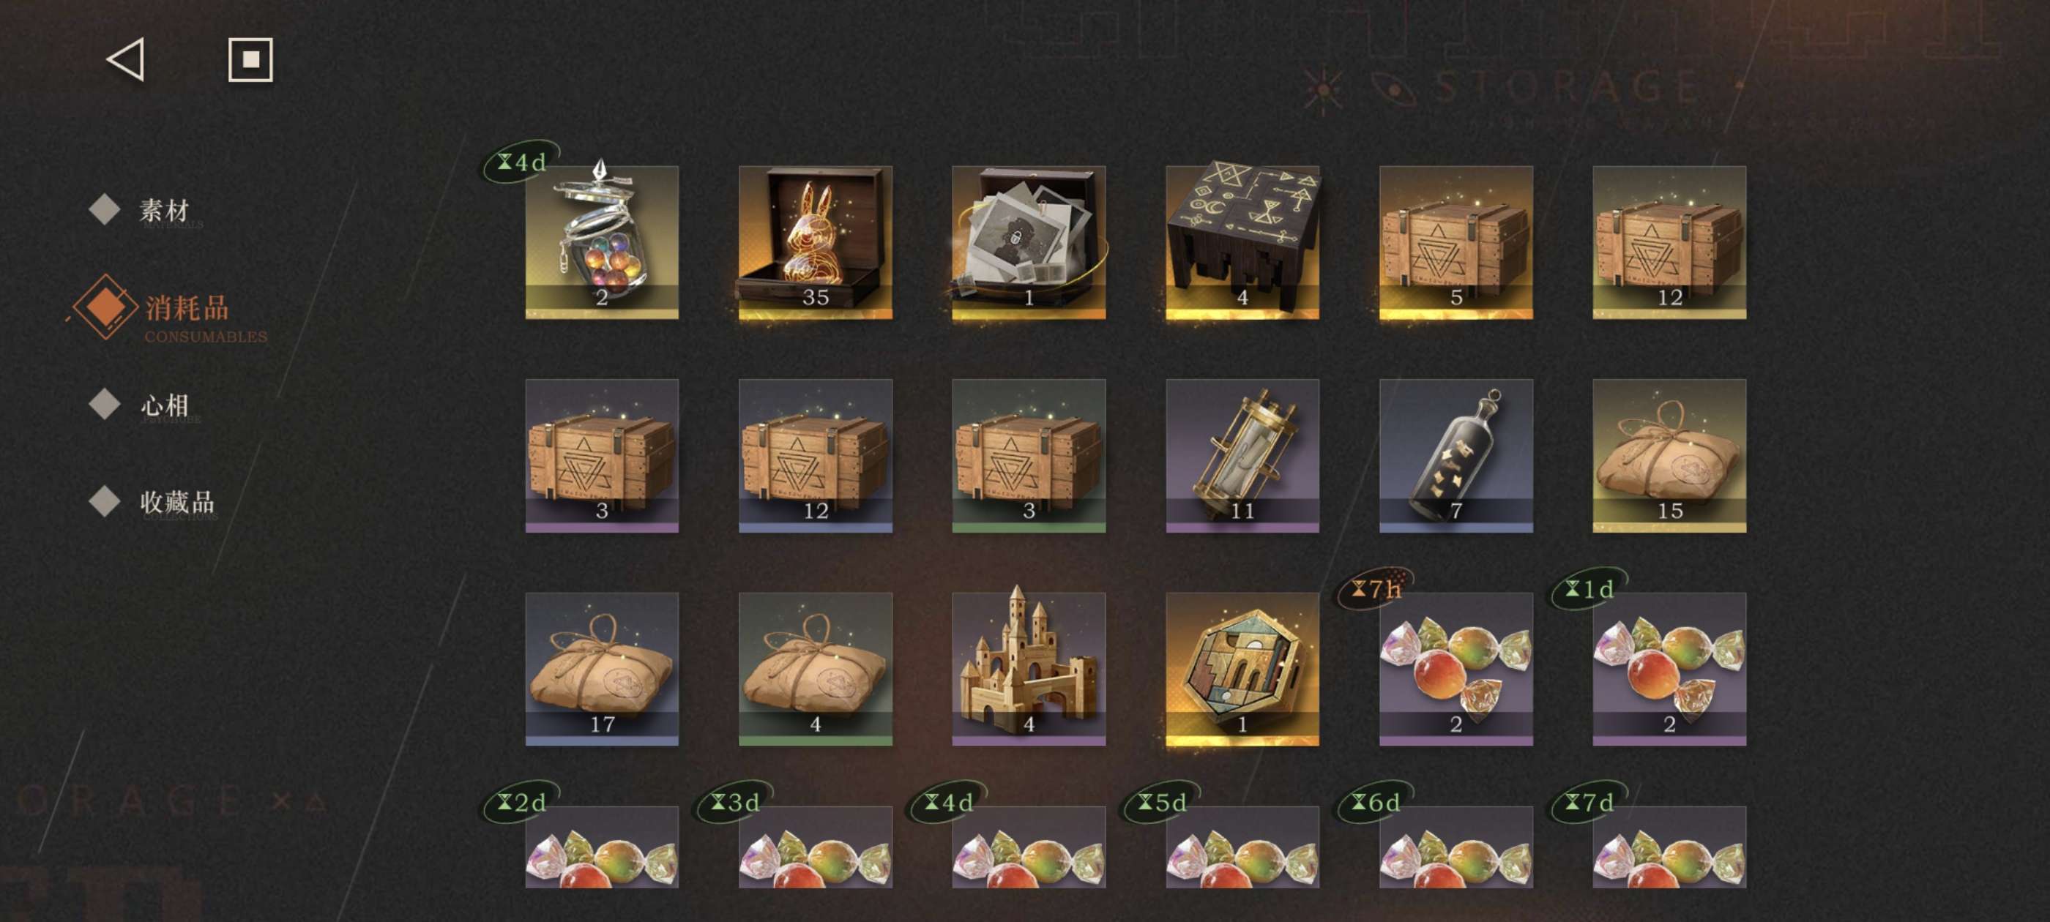Select the candy expiring in 1d
The width and height of the screenshot is (2050, 922).
tap(1669, 669)
